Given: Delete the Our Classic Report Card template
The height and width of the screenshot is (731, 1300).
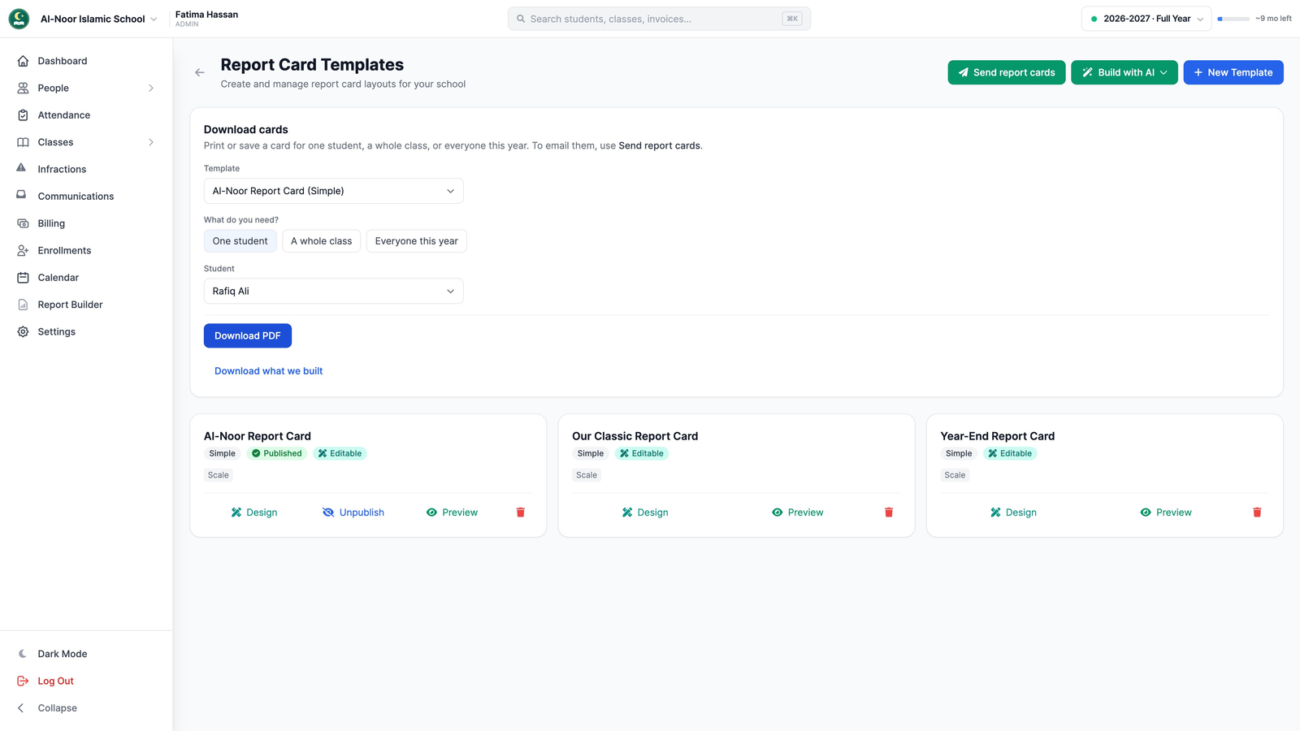Looking at the screenshot, I should 889,513.
